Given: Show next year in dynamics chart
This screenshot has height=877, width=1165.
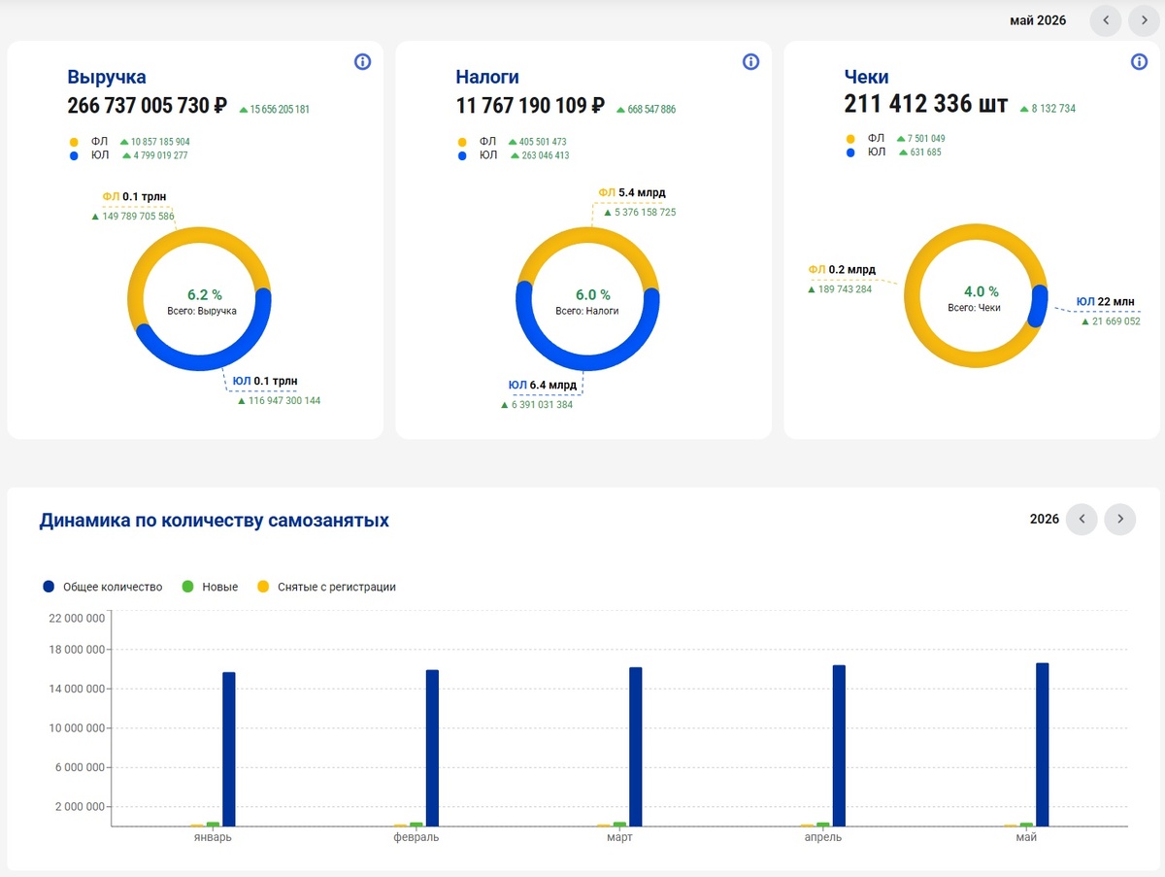Looking at the screenshot, I should 1120,519.
